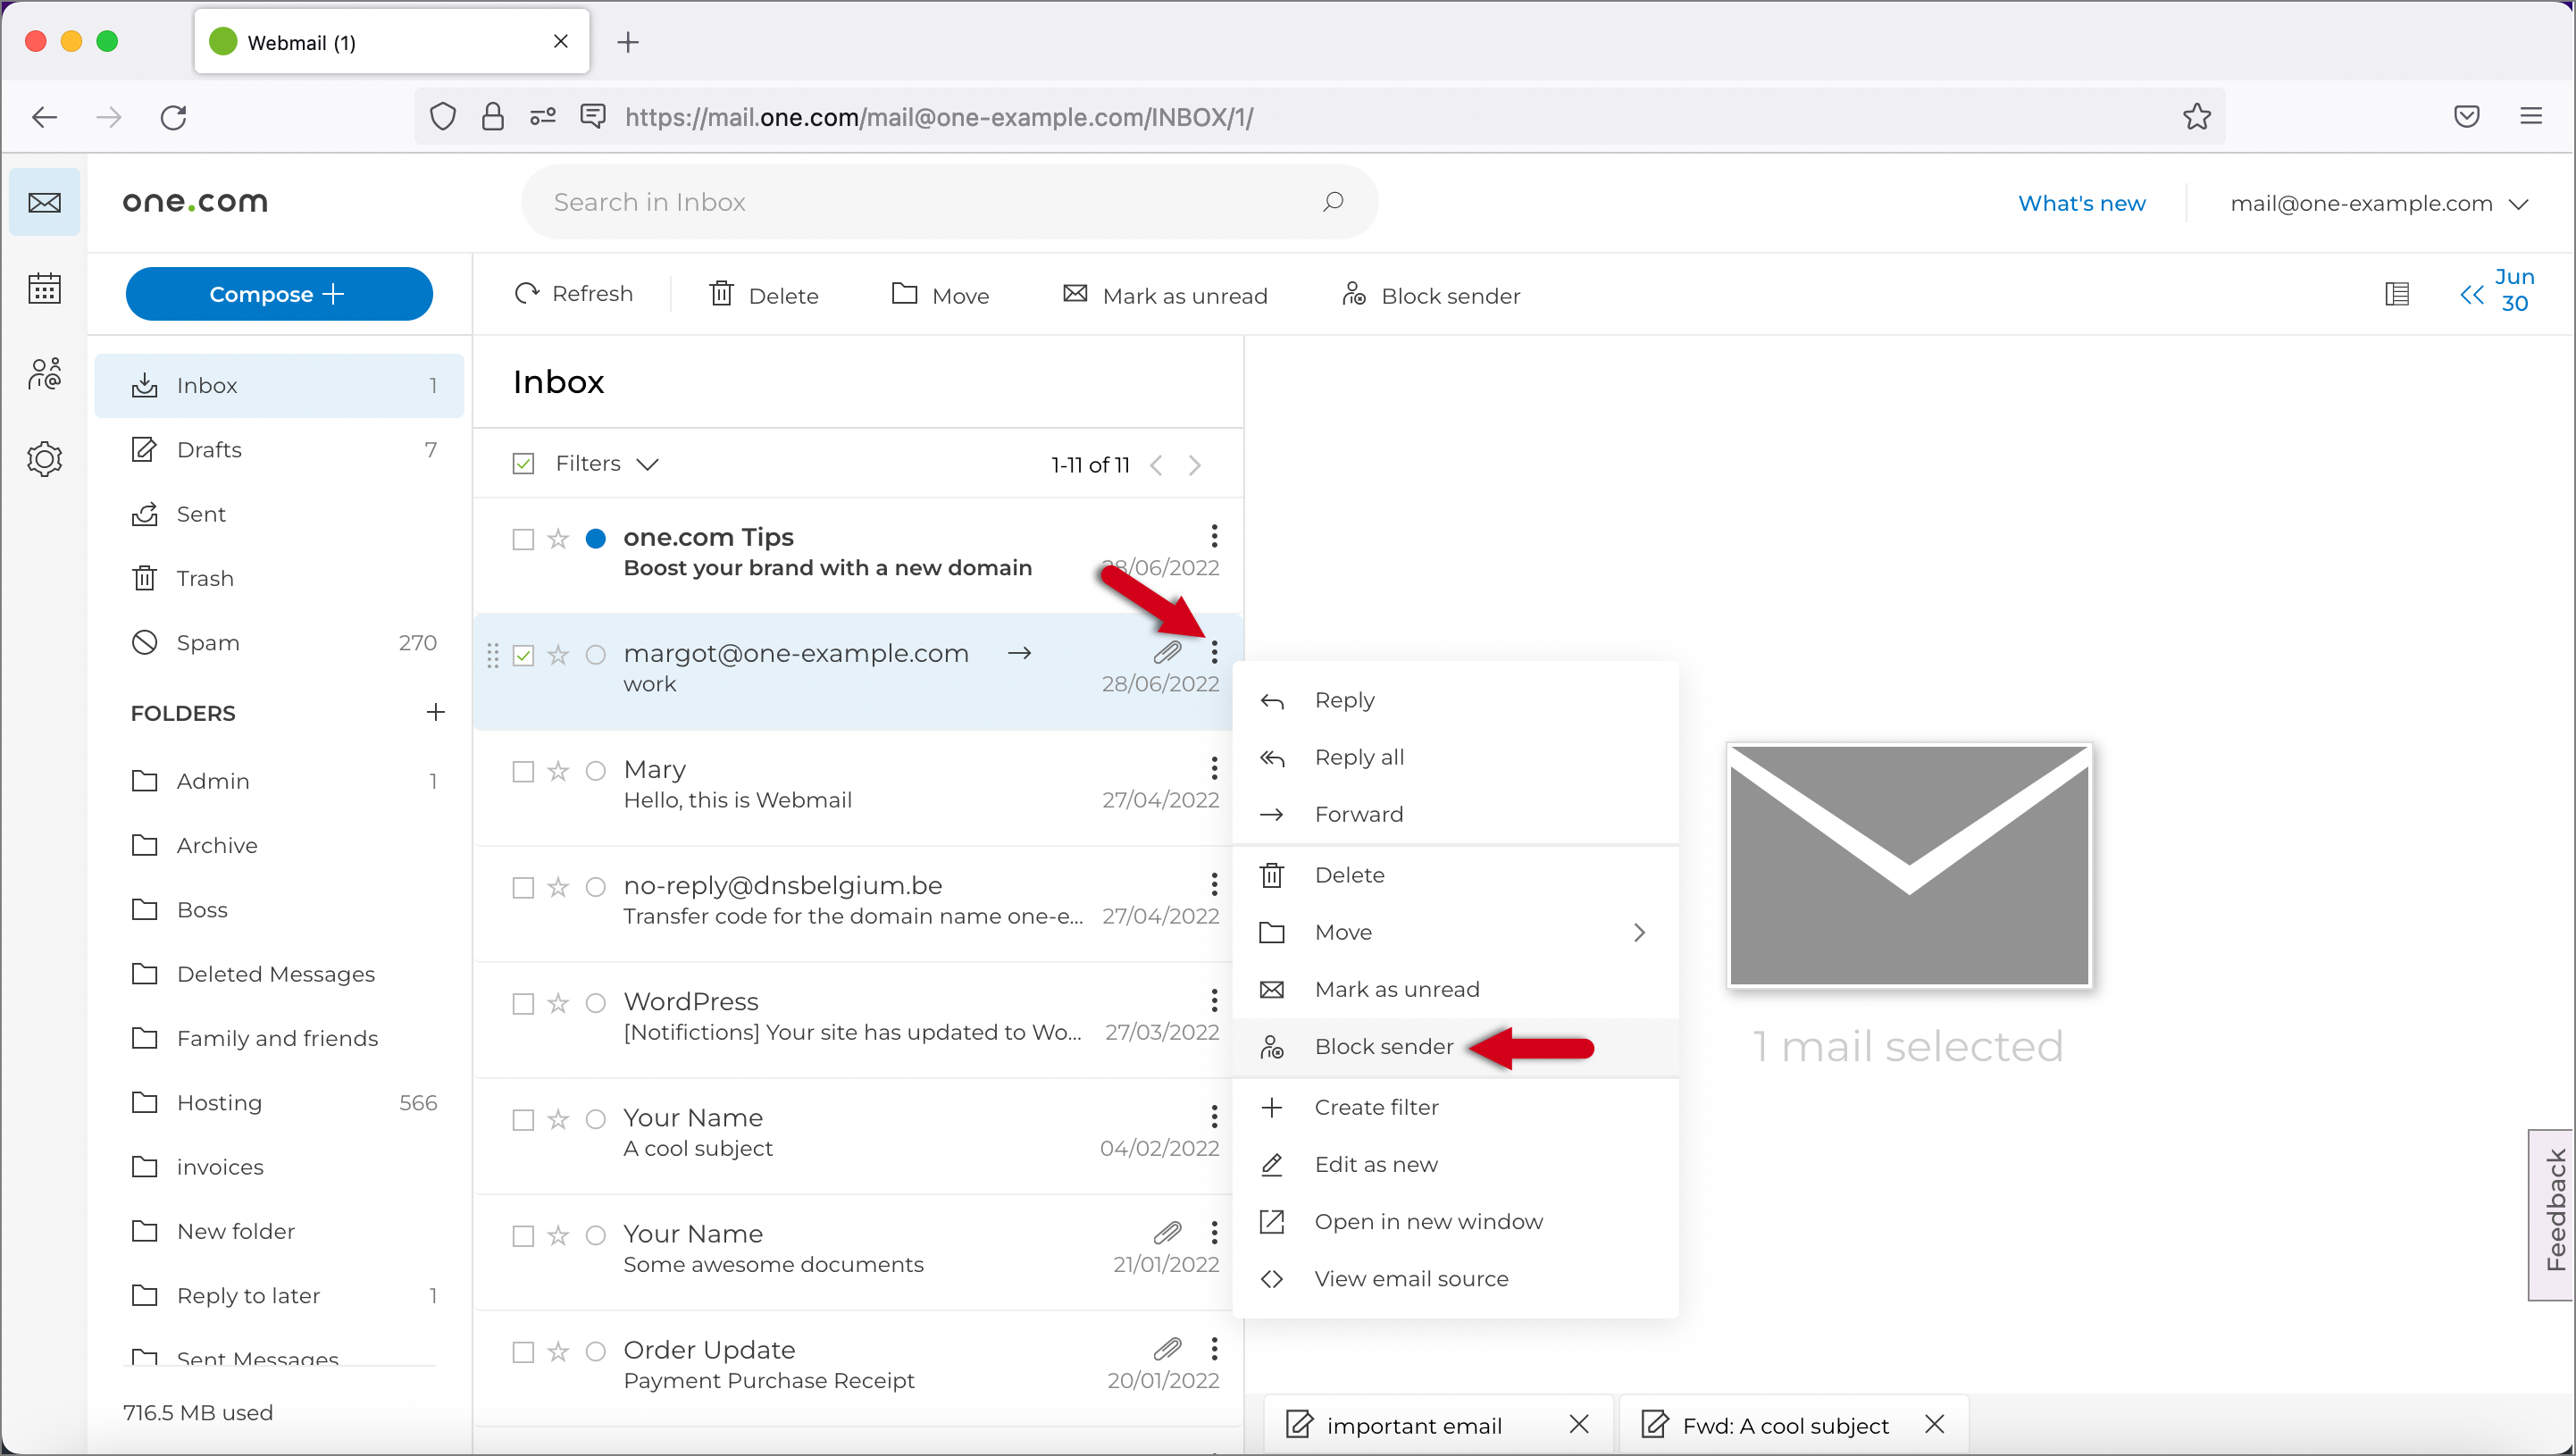Open the What's new link
Screen dimensions: 2576x1456
2081,202
